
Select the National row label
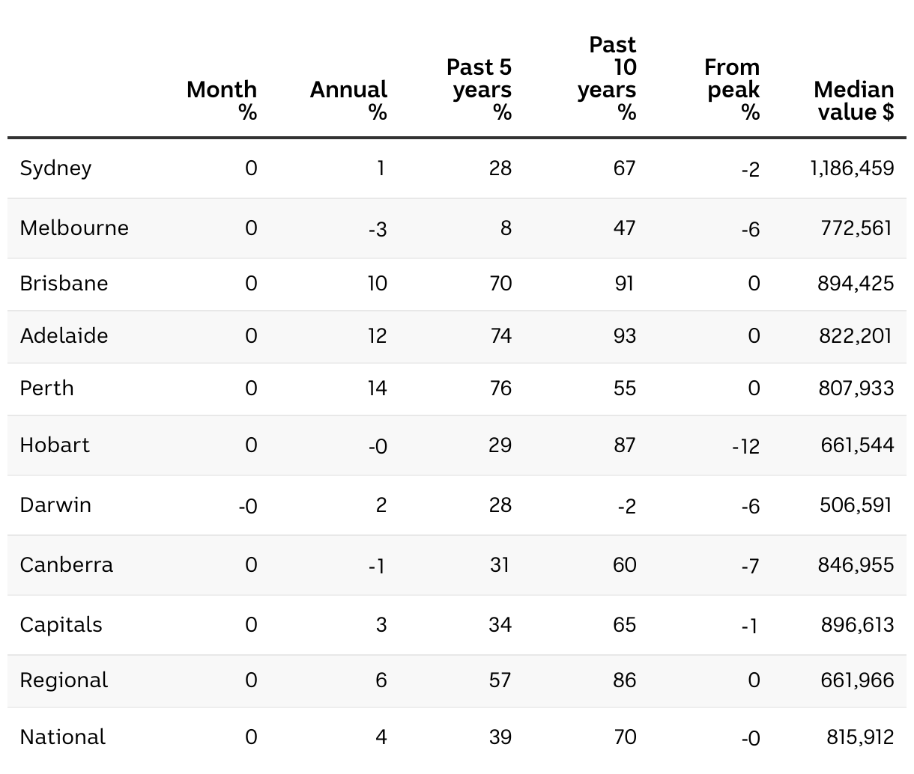(62, 737)
